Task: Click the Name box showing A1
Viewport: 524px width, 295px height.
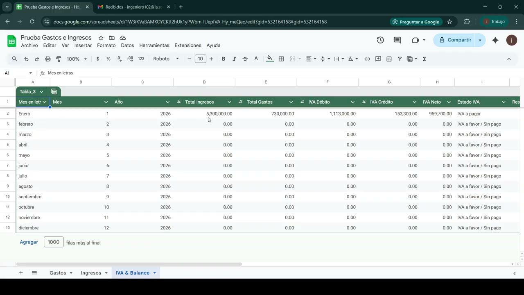Action: click(x=18, y=73)
